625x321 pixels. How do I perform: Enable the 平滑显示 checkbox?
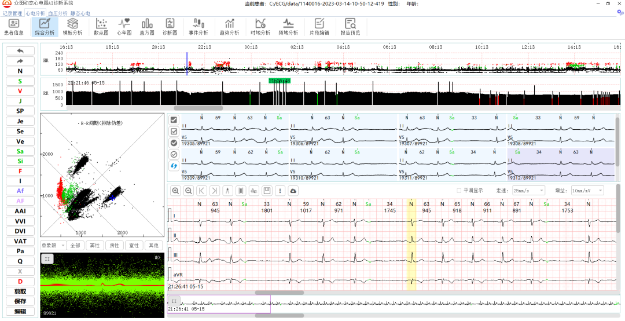coord(459,191)
